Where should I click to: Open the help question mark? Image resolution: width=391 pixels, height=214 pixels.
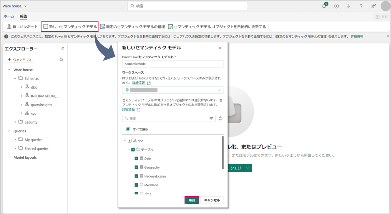click(361, 6)
